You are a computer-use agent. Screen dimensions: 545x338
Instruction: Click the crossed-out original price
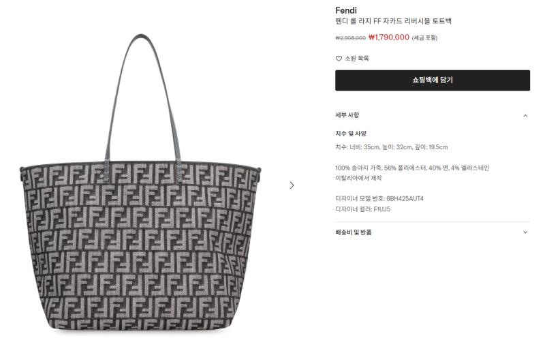pos(350,38)
